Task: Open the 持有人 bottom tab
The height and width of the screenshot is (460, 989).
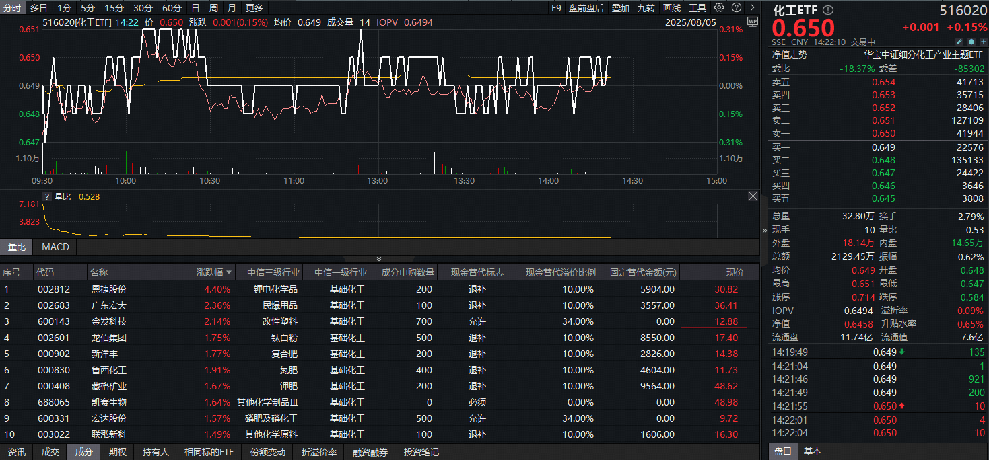Action: pyautogui.click(x=156, y=452)
